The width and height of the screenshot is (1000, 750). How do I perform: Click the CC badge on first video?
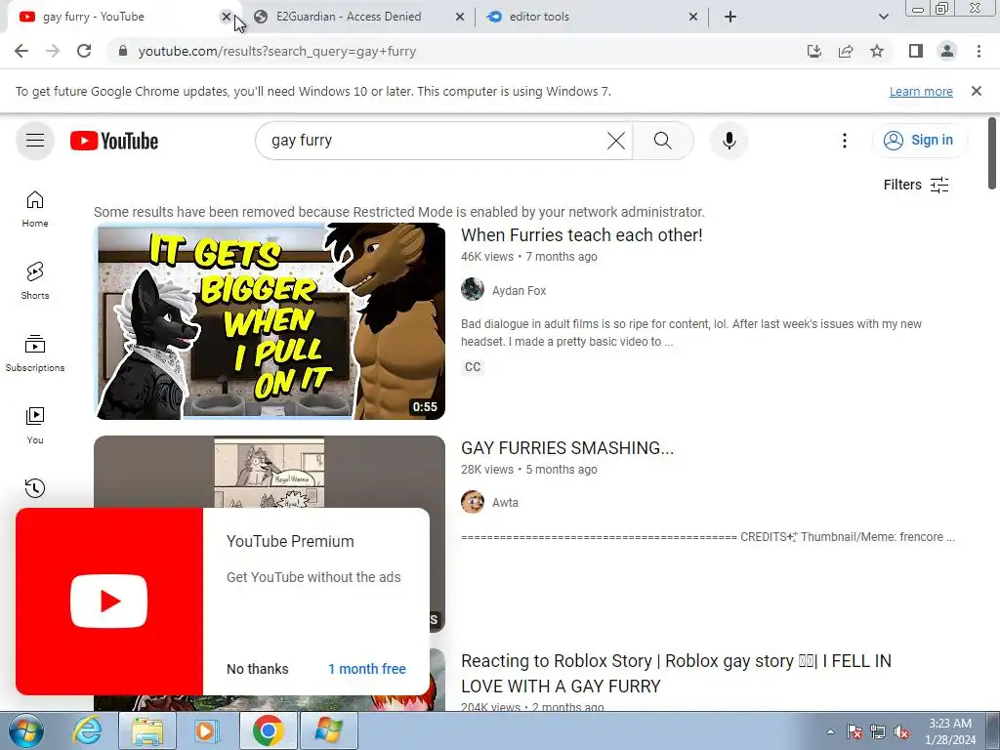pos(473,367)
